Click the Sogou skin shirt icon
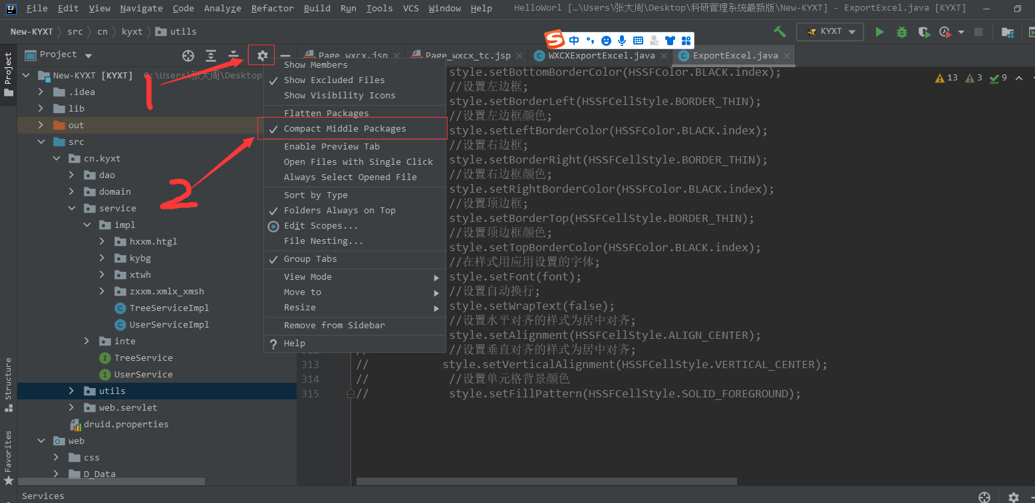1035x503 pixels. tap(670, 41)
